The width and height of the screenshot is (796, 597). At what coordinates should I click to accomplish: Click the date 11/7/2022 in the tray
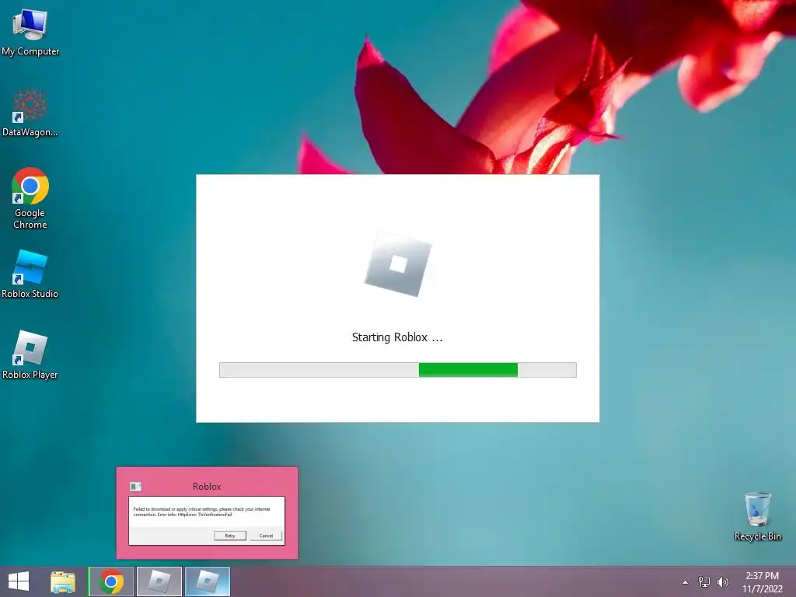(763, 589)
